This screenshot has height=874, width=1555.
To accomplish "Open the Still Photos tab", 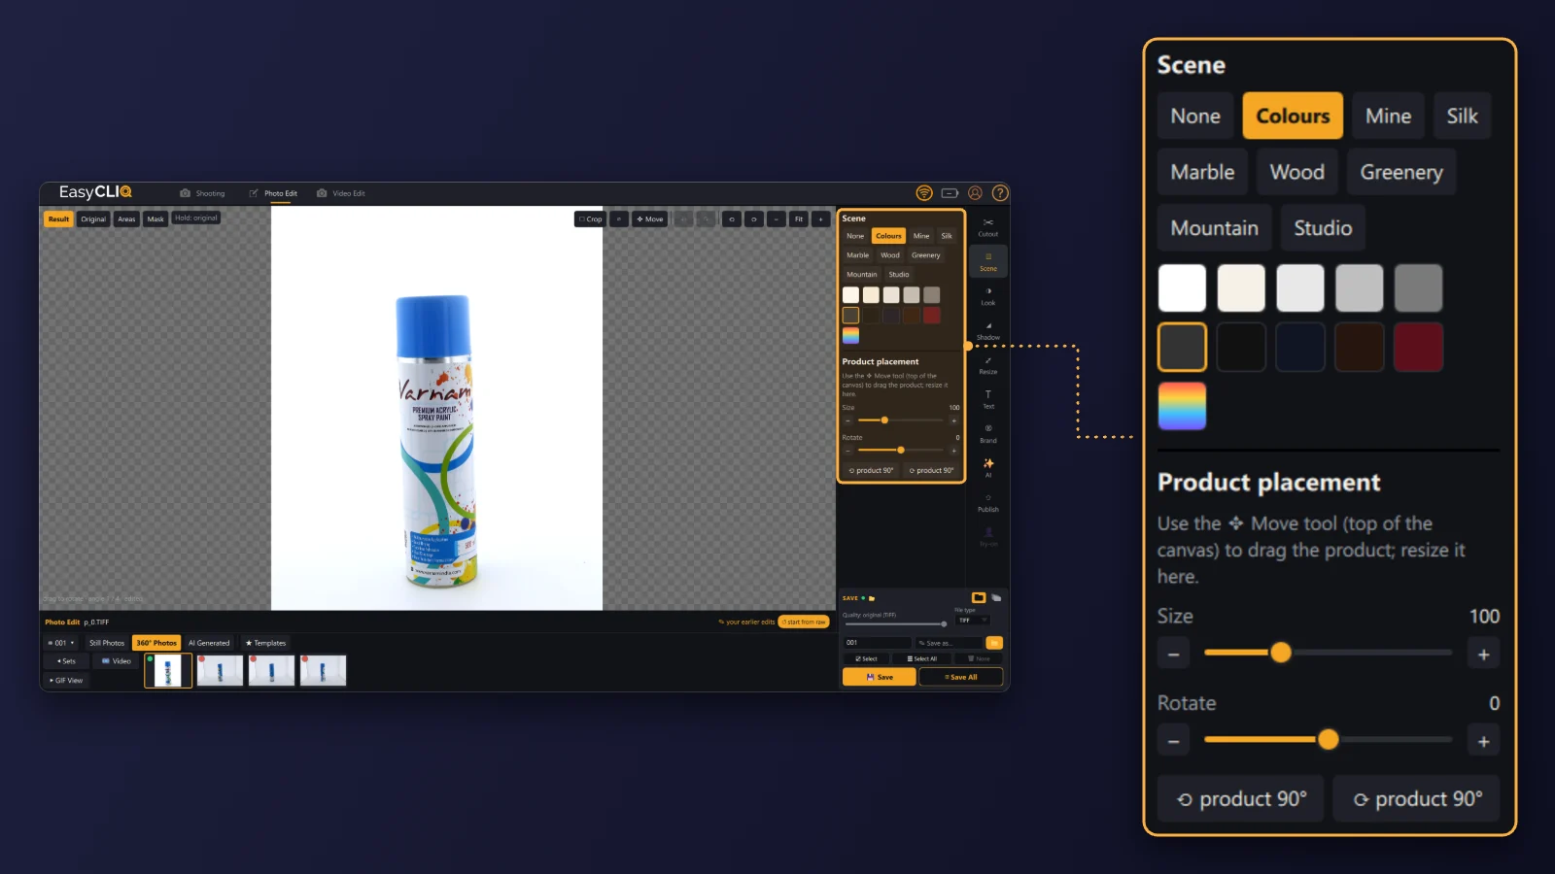I will click(107, 643).
